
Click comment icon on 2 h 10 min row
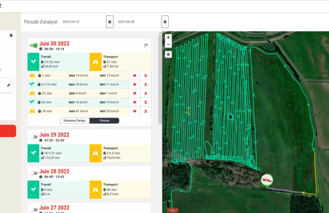tap(135, 84)
